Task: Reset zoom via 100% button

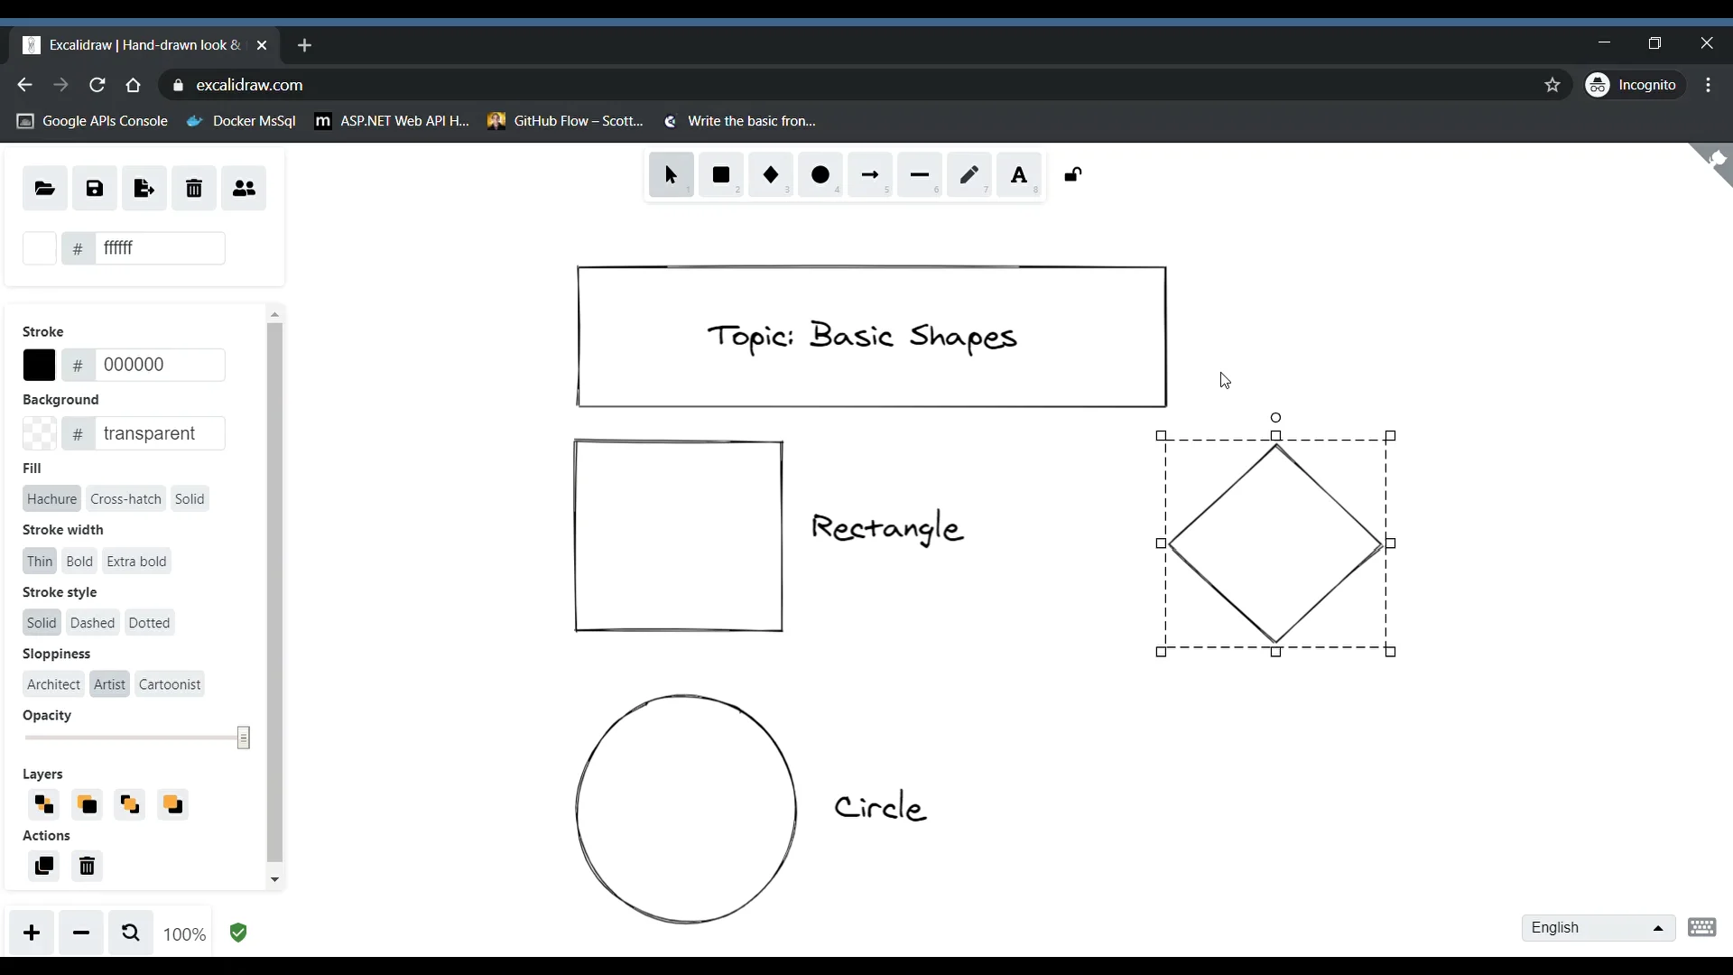Action: click(x=184, y=933)
